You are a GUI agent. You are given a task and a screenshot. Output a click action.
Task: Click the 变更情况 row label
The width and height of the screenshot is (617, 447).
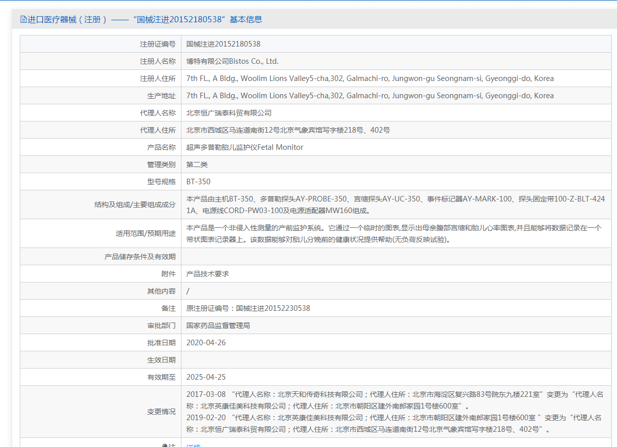point(161,412)
